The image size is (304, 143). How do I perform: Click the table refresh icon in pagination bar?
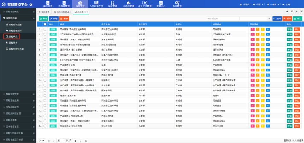tap(86, 141)
